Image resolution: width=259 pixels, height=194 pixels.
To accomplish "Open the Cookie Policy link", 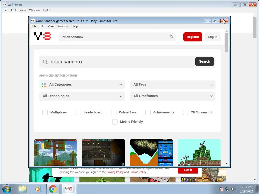I will pyautogui.click(x=138, y=172).
